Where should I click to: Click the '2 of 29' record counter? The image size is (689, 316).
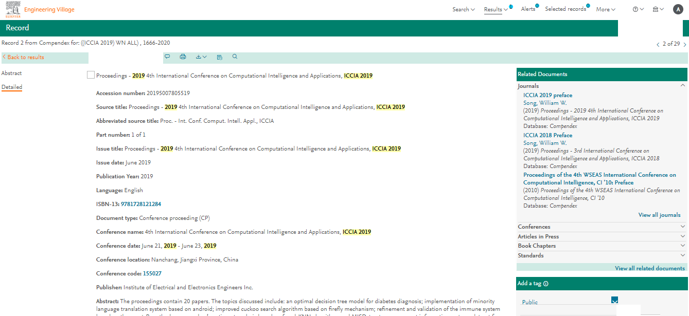(671, 44)
